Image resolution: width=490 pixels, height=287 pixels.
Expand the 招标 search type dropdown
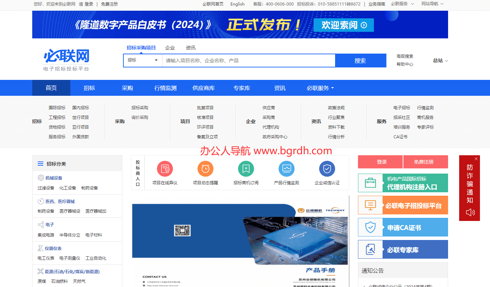point(142,60)
